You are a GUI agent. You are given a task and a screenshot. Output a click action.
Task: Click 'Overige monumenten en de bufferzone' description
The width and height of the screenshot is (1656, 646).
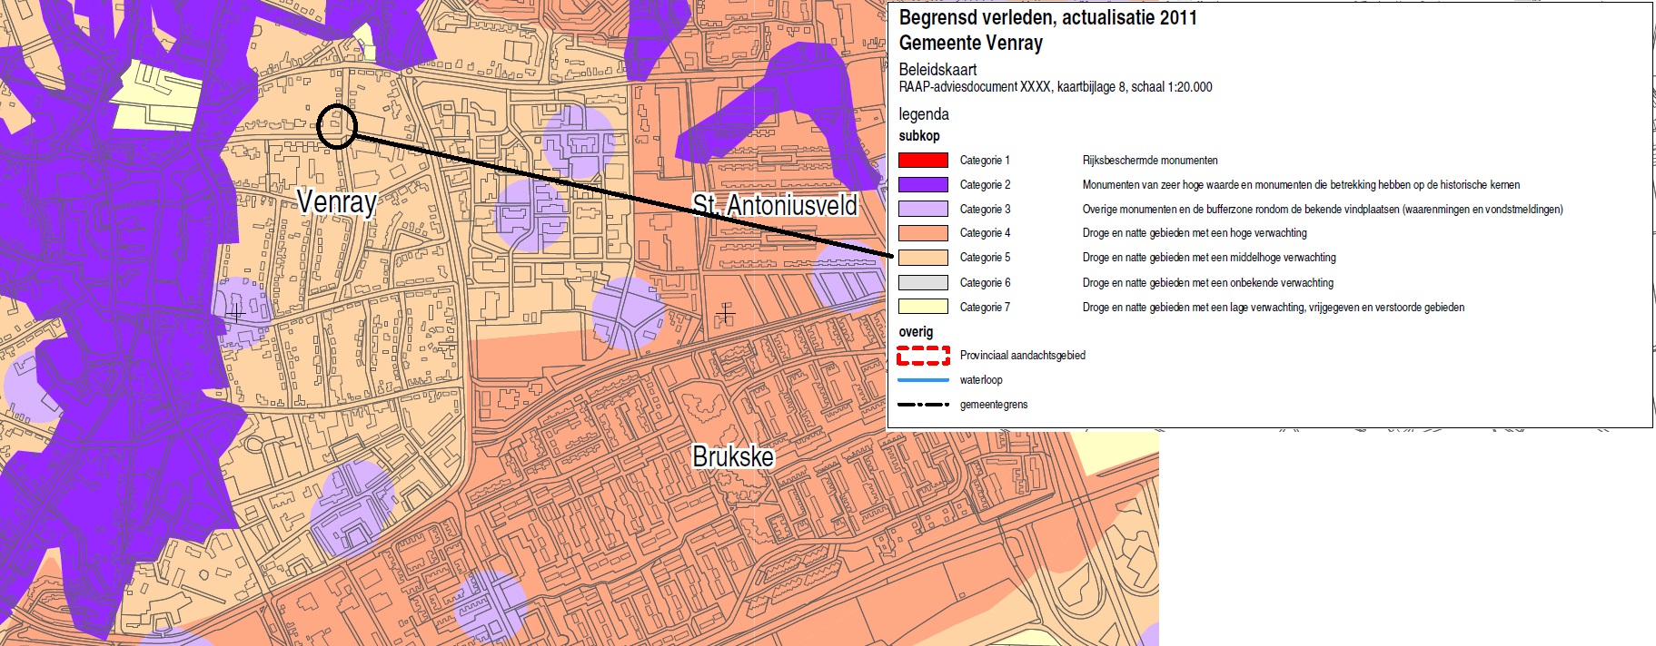1323,210
